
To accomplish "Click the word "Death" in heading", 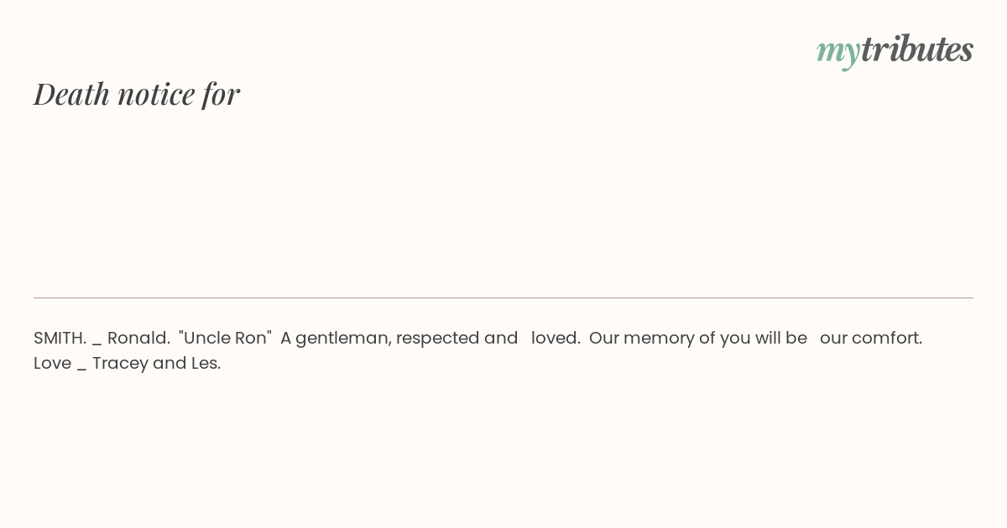I will tap(72, 94).
